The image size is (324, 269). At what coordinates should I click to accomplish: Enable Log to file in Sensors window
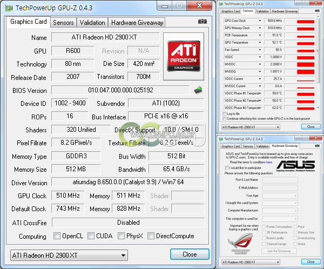point(224,114)
